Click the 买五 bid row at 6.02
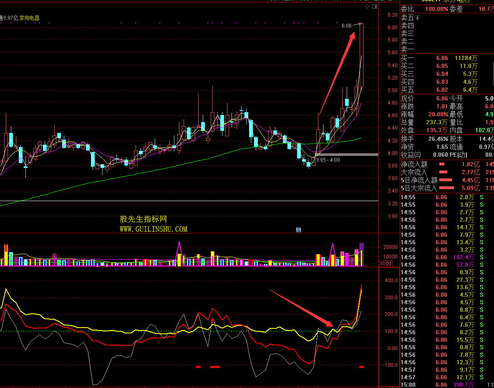The height and width of the screenshot is (388, 494). click(x=447, y=90)
